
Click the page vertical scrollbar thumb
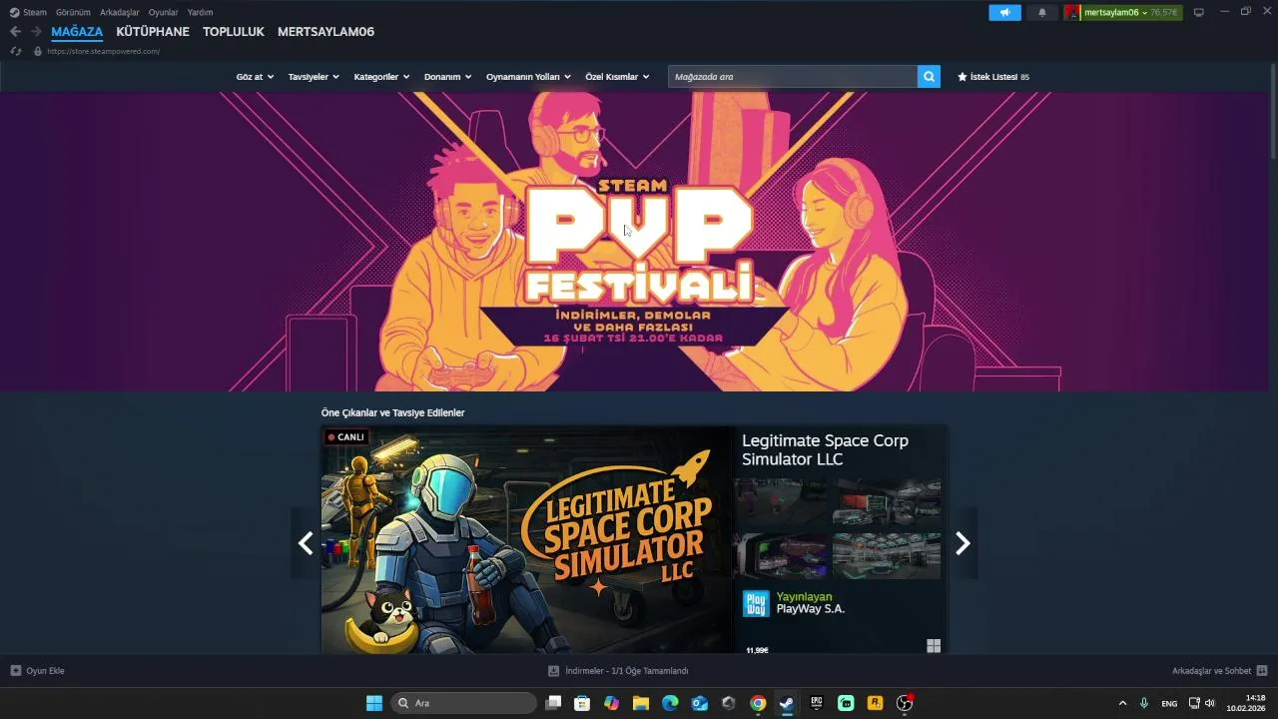tap(1273, 113)
